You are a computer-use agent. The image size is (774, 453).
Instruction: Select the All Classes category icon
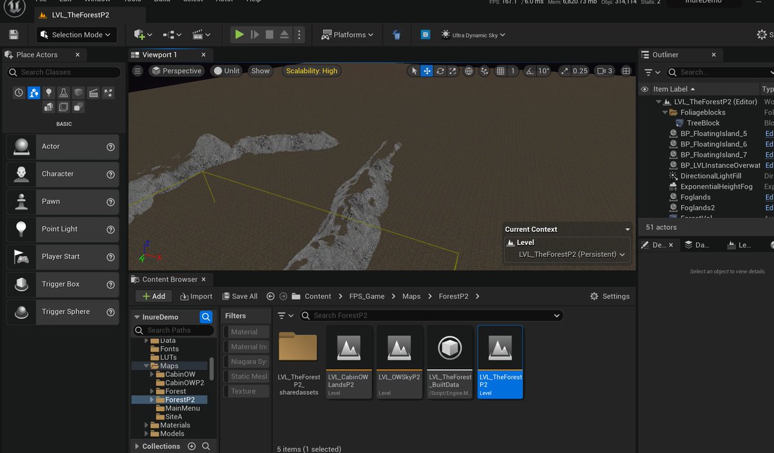point(78,107)
